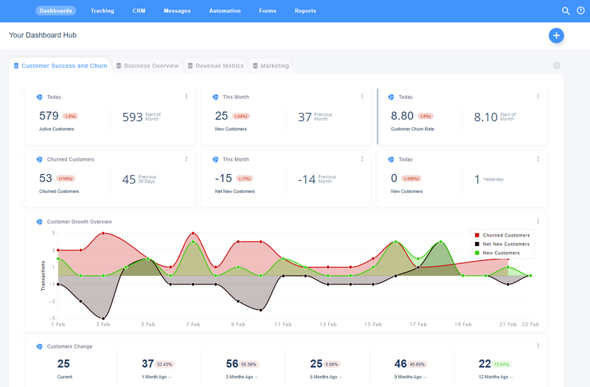Viewport: 590px width, 387px height.
Task: Open the search icon in top bar
Action: pos(566,11)
